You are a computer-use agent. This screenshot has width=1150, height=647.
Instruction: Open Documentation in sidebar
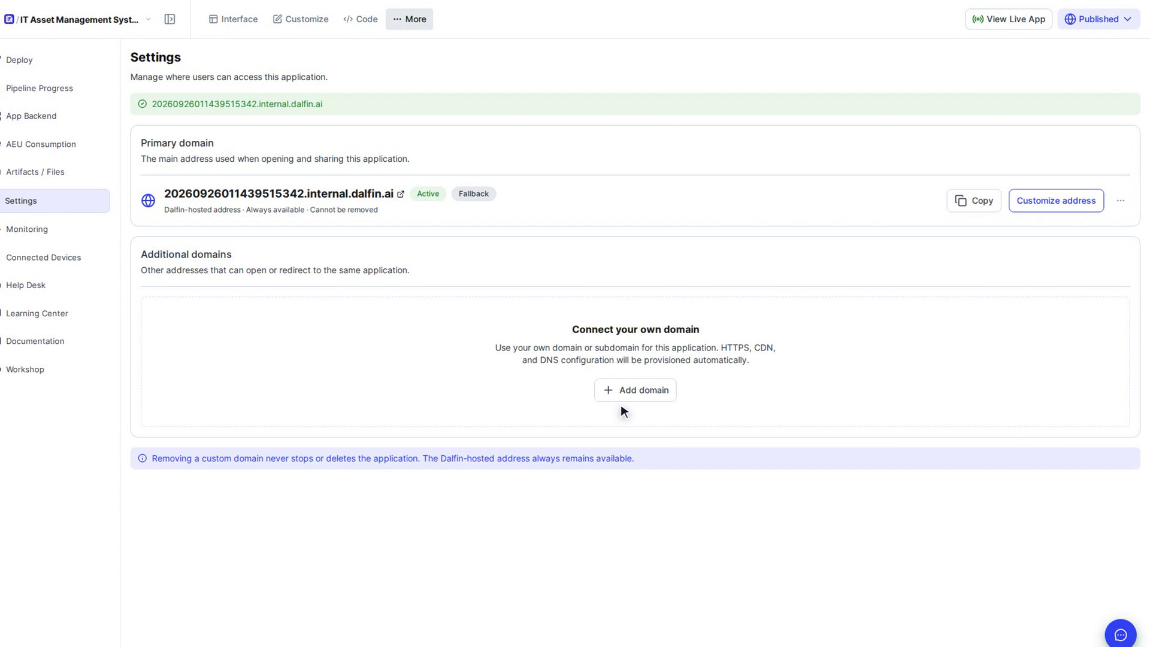(35, 341)
